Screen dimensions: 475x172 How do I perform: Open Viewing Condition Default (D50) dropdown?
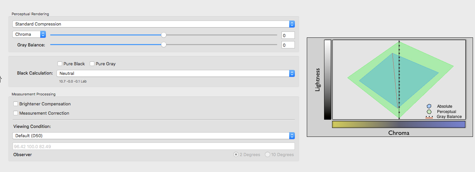(x=154, y=136)
